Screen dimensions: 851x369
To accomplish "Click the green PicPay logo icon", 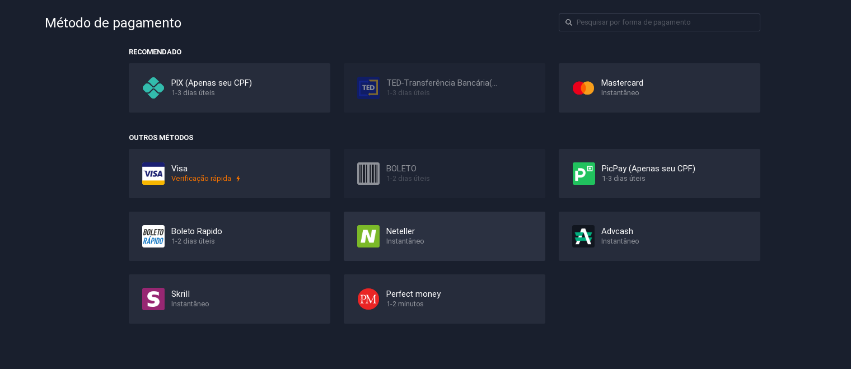I will [x=583, y=174].
